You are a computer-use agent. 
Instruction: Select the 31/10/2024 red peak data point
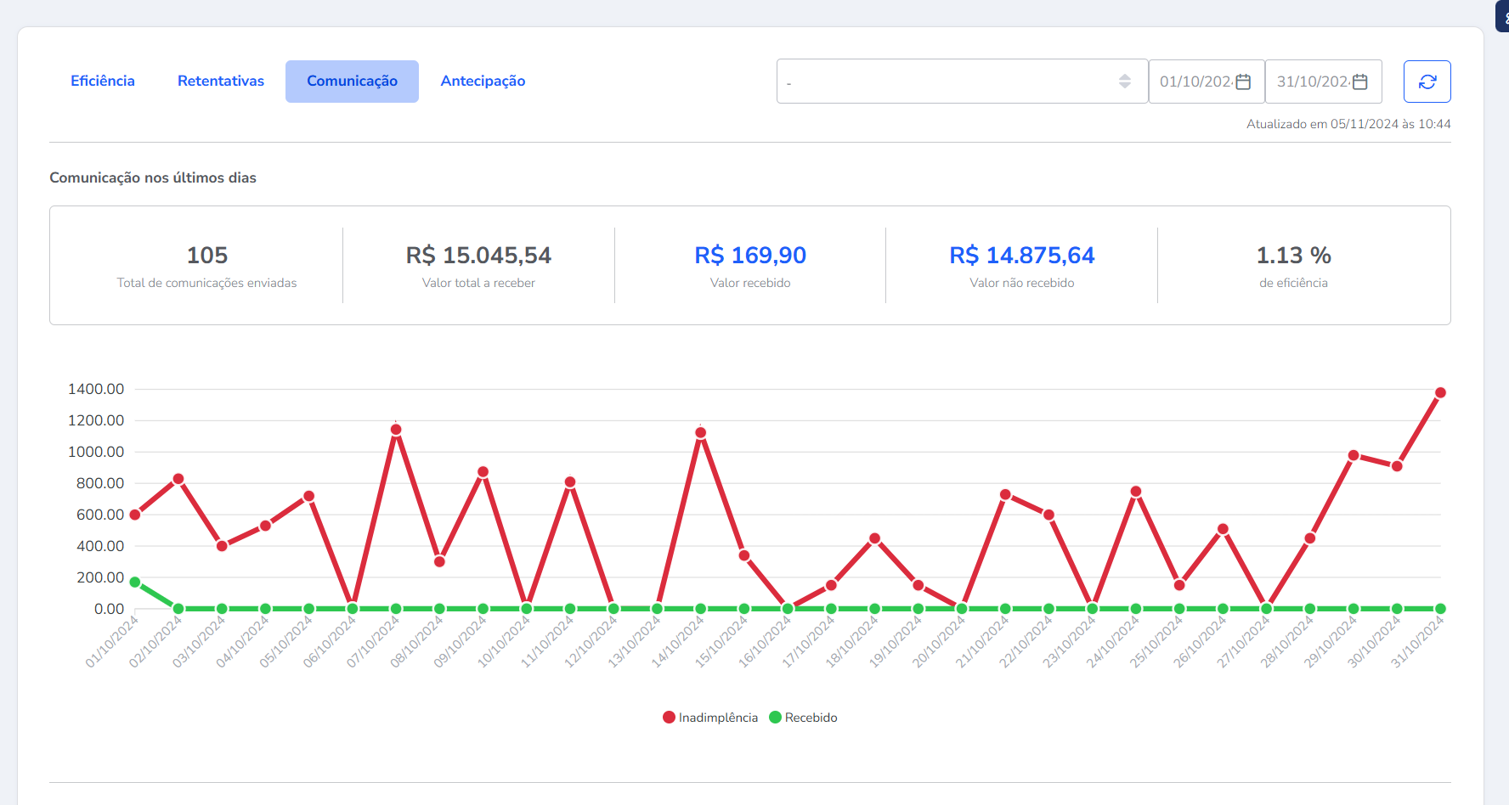tap(1440, 392)
